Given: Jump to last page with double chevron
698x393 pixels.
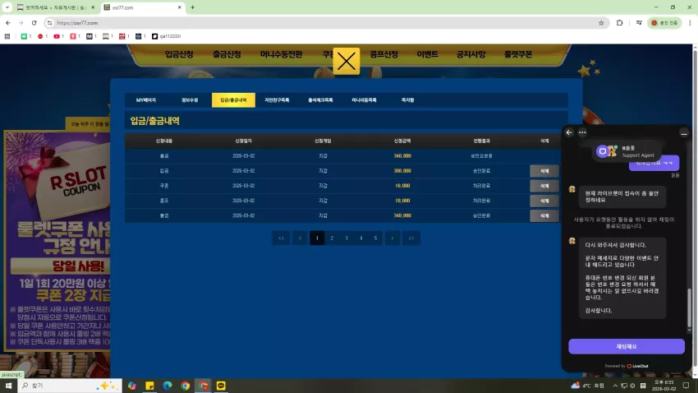Looking at the screenshot, I should (x=411, y=238).
